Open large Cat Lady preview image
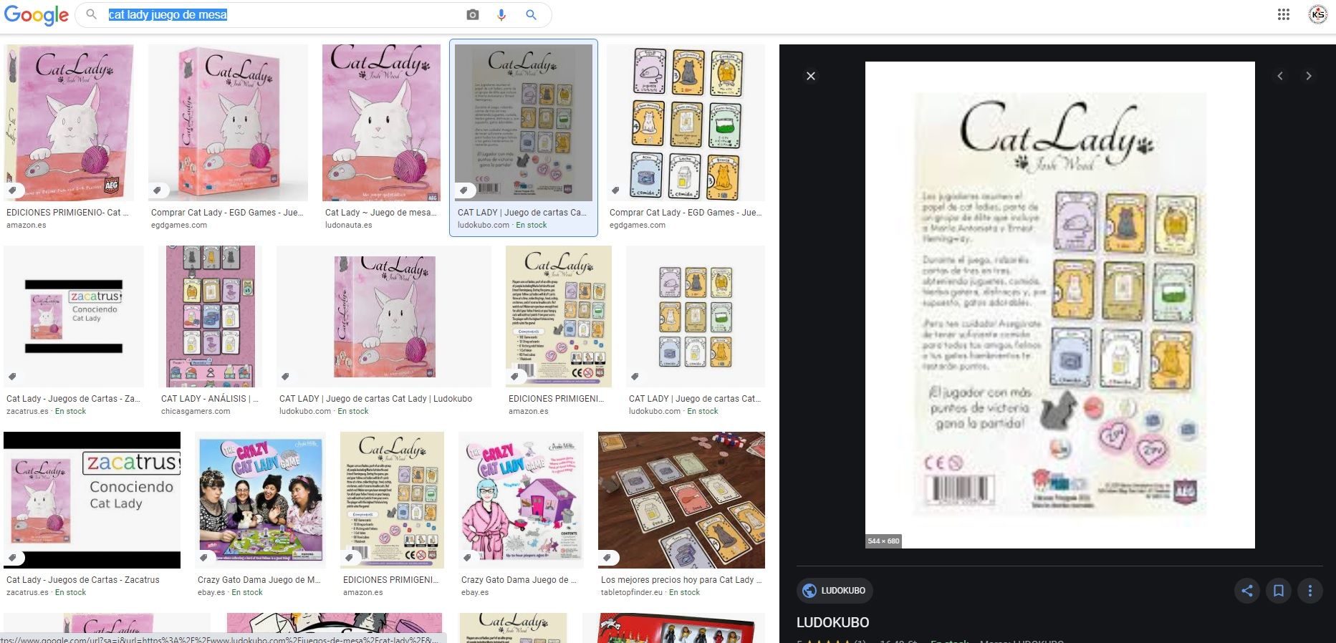The height and width of the screenshot is (643, 1336). tap(1059, 305)
